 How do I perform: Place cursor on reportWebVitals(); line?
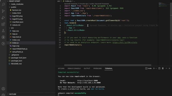[73, 45]
